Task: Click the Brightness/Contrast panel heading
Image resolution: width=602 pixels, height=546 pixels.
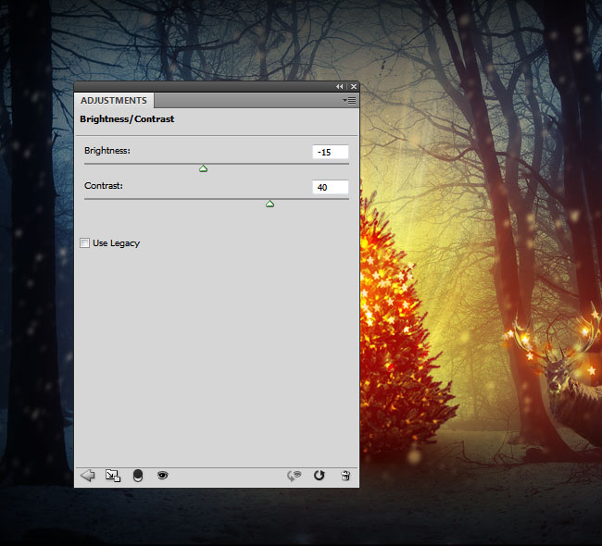Action: (127, 119)
